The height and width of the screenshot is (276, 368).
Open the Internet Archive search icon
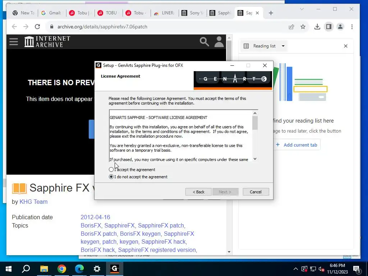tap(204, 42)
